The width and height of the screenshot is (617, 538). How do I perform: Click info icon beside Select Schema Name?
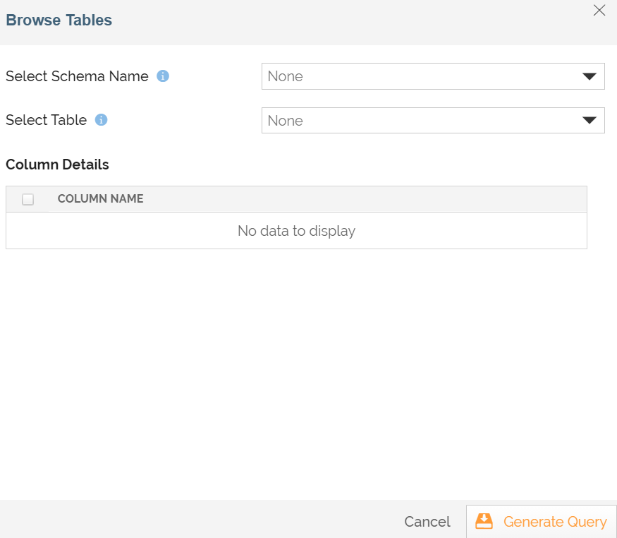click(x=163, y=76)
